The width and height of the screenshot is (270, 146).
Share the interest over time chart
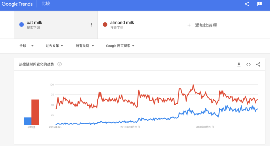coord(258,64)
